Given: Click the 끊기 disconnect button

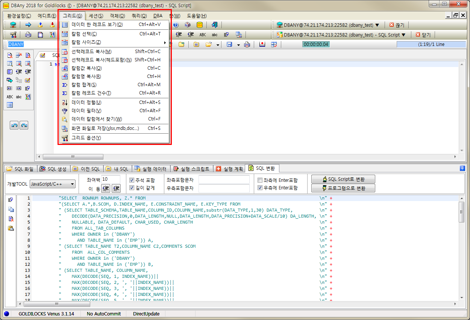Looking at the screenshot, I should 397,25.
